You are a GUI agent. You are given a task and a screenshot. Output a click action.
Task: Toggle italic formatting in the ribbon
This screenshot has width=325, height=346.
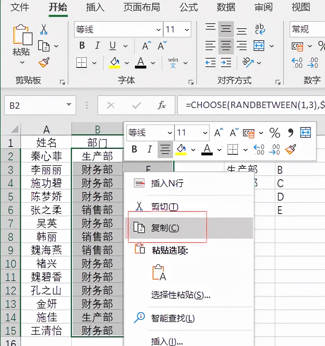point(97,46)
